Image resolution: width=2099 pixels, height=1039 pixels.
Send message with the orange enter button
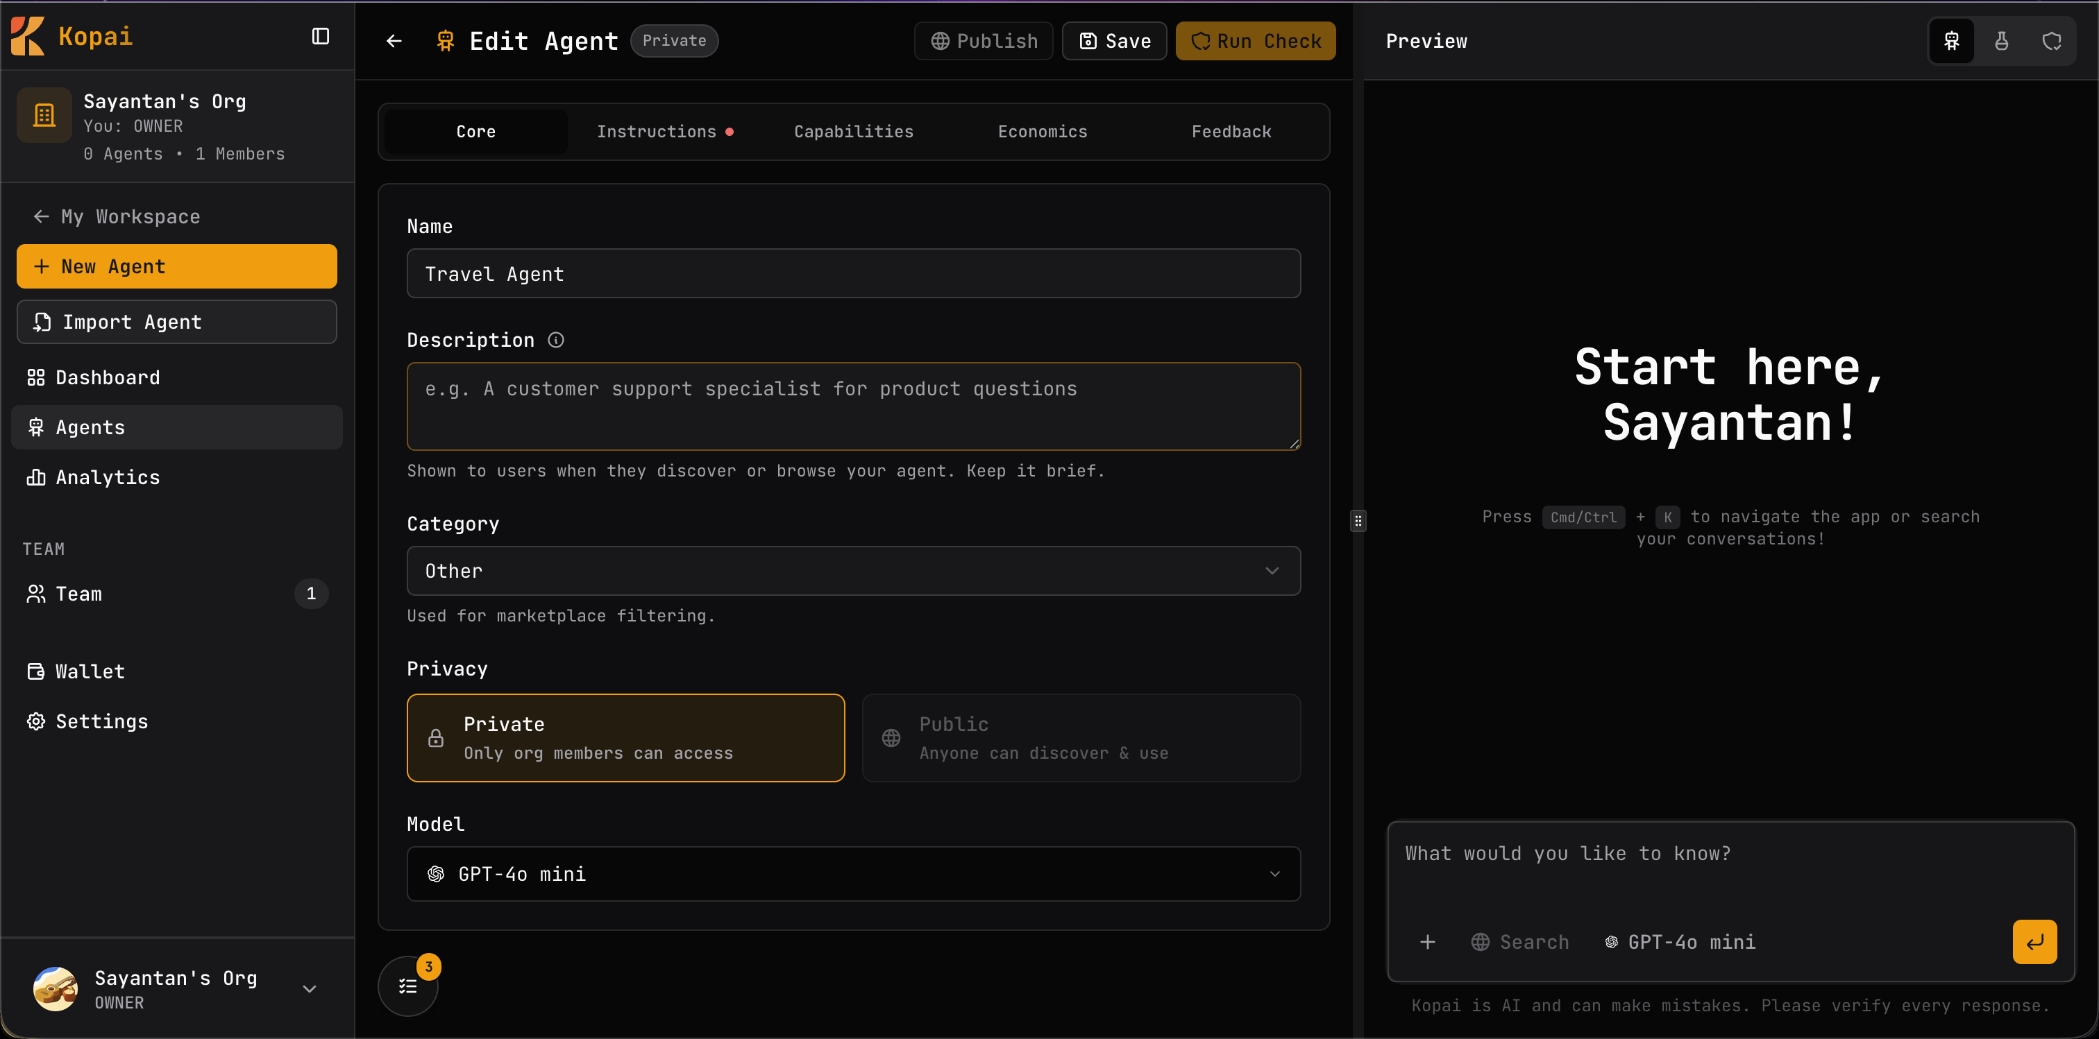(2034, 942)
